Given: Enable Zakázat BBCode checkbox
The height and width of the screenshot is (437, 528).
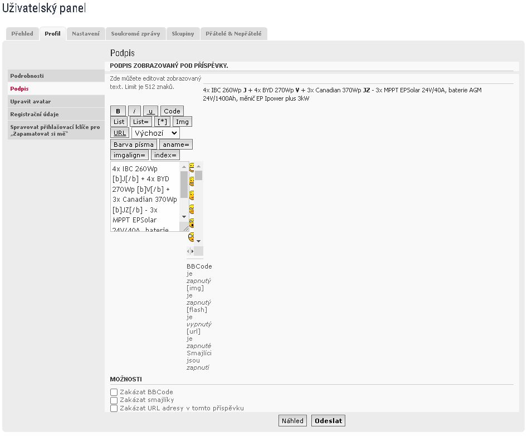Looking at the screenshot, I should [114, 392].
